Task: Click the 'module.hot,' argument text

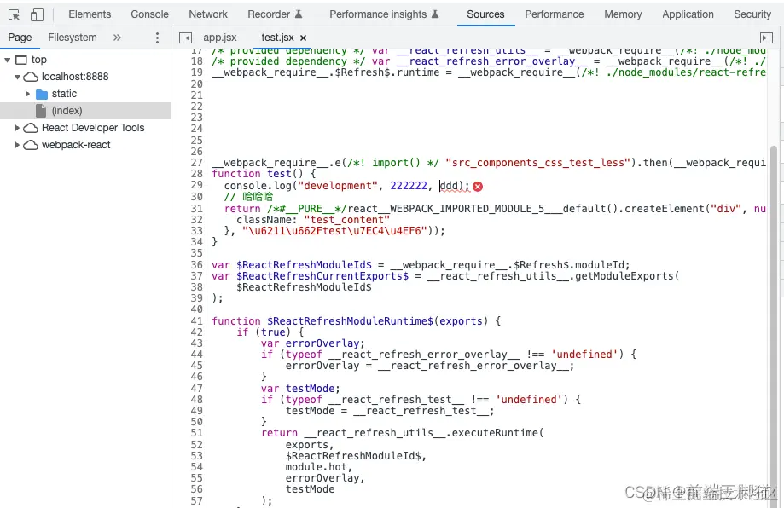Action: coord(318,466)
